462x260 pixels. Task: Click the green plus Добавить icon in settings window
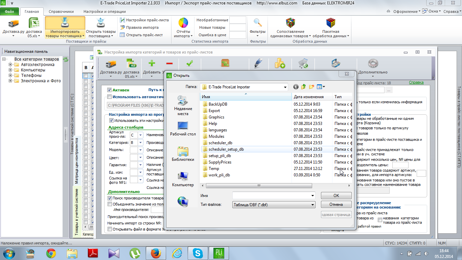[x=152, y=63]
